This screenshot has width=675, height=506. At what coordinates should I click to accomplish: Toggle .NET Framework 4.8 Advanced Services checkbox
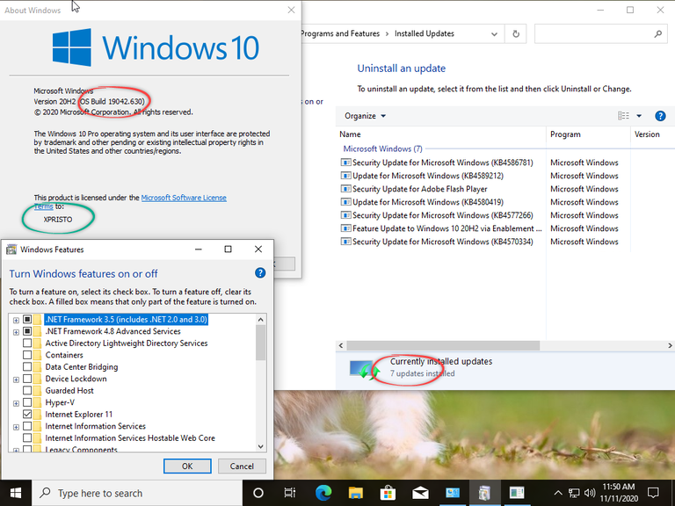tap(27, 331)
